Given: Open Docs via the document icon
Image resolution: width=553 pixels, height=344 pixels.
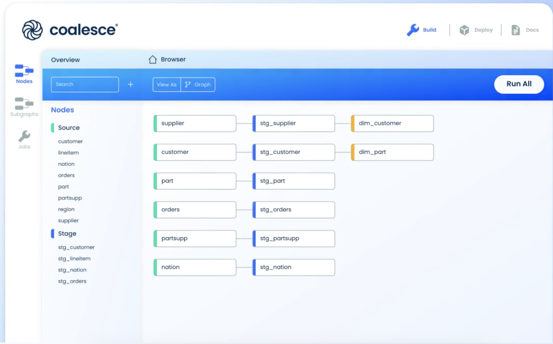Looking at the screenshot, I should coord(515,30).
